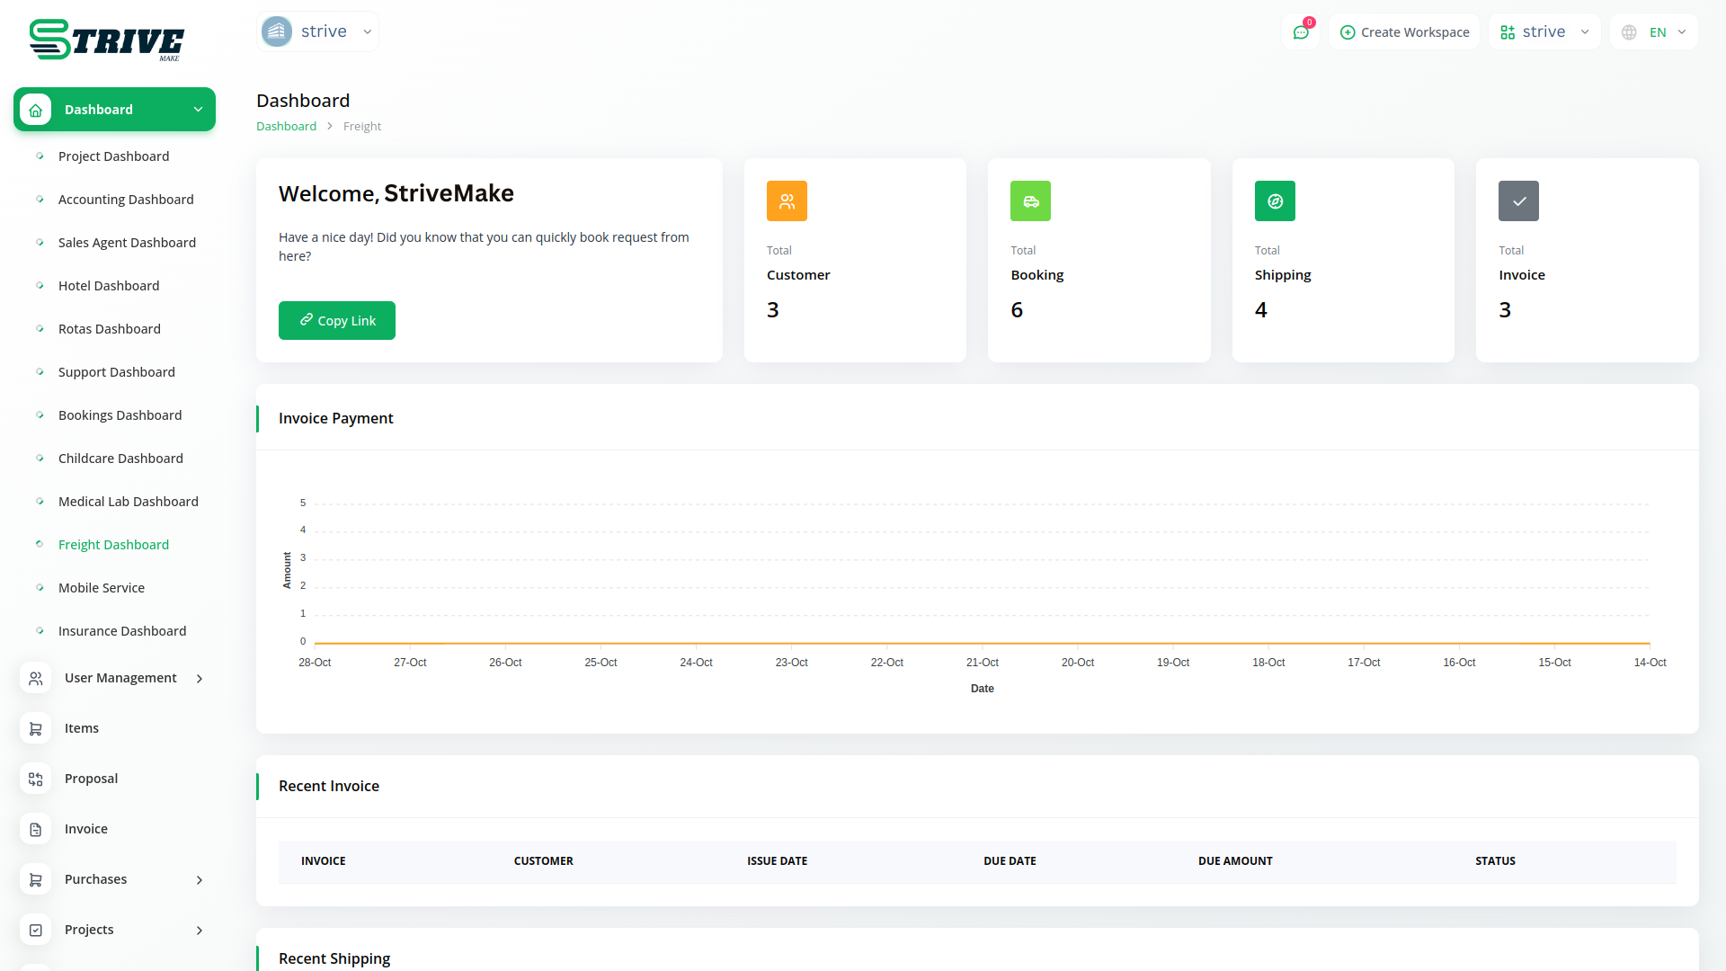The image size is (1726, 971).
Task: Click the orange Total Customer icon
Action: click(x=787, y=201)
